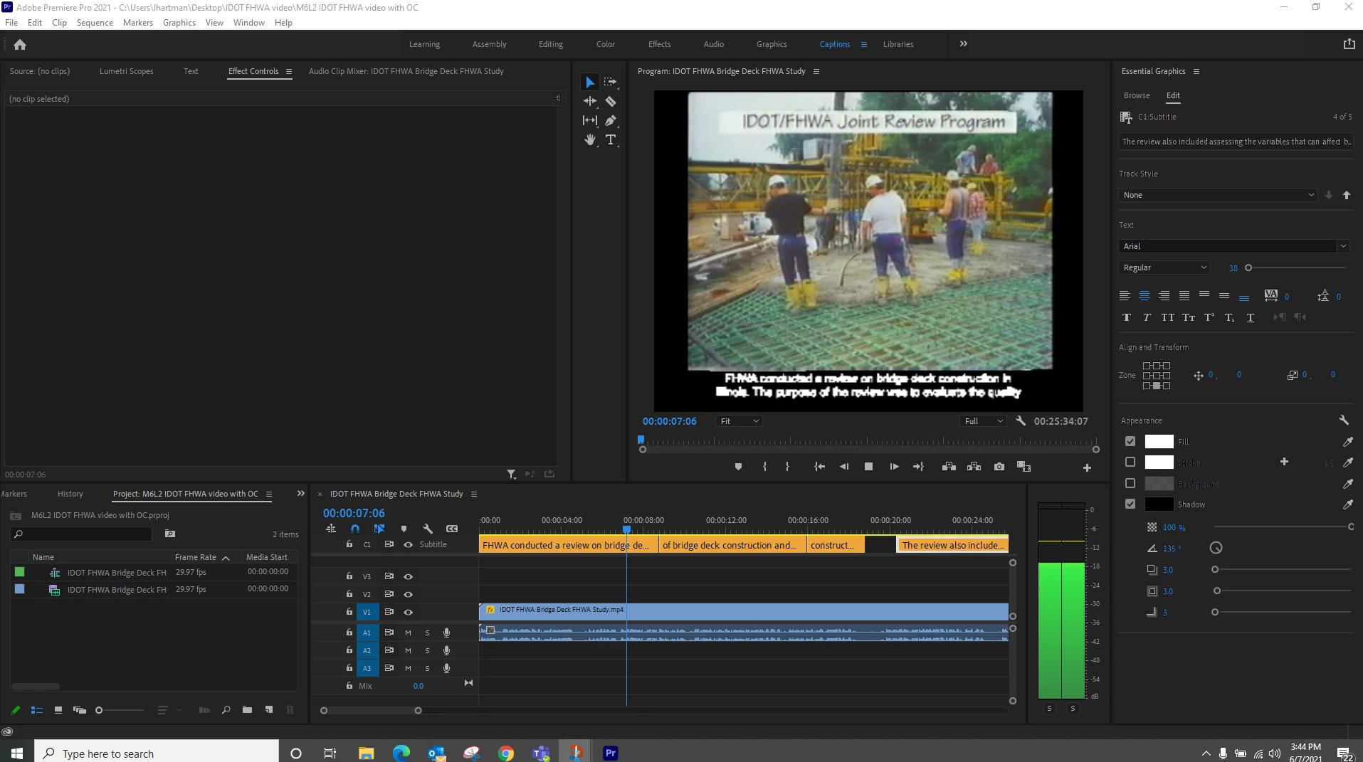Pick the Razor tool
Viewport: 1363px width, 762px height.
(x=611, y=101)
